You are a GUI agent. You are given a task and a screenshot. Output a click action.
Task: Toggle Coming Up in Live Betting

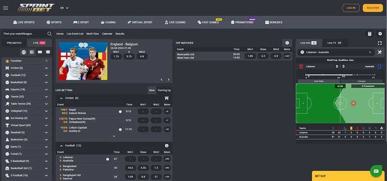pos(164,90)
